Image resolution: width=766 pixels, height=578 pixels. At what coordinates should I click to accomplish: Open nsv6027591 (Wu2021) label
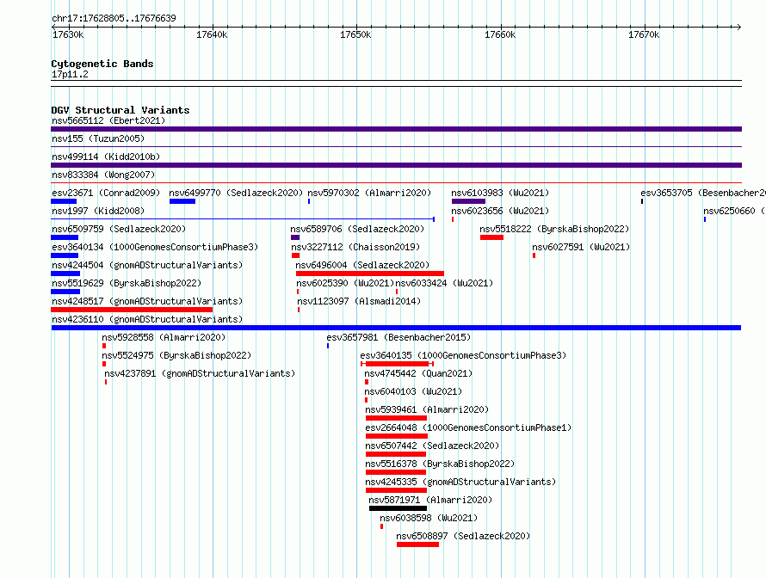tap(581, 247)
